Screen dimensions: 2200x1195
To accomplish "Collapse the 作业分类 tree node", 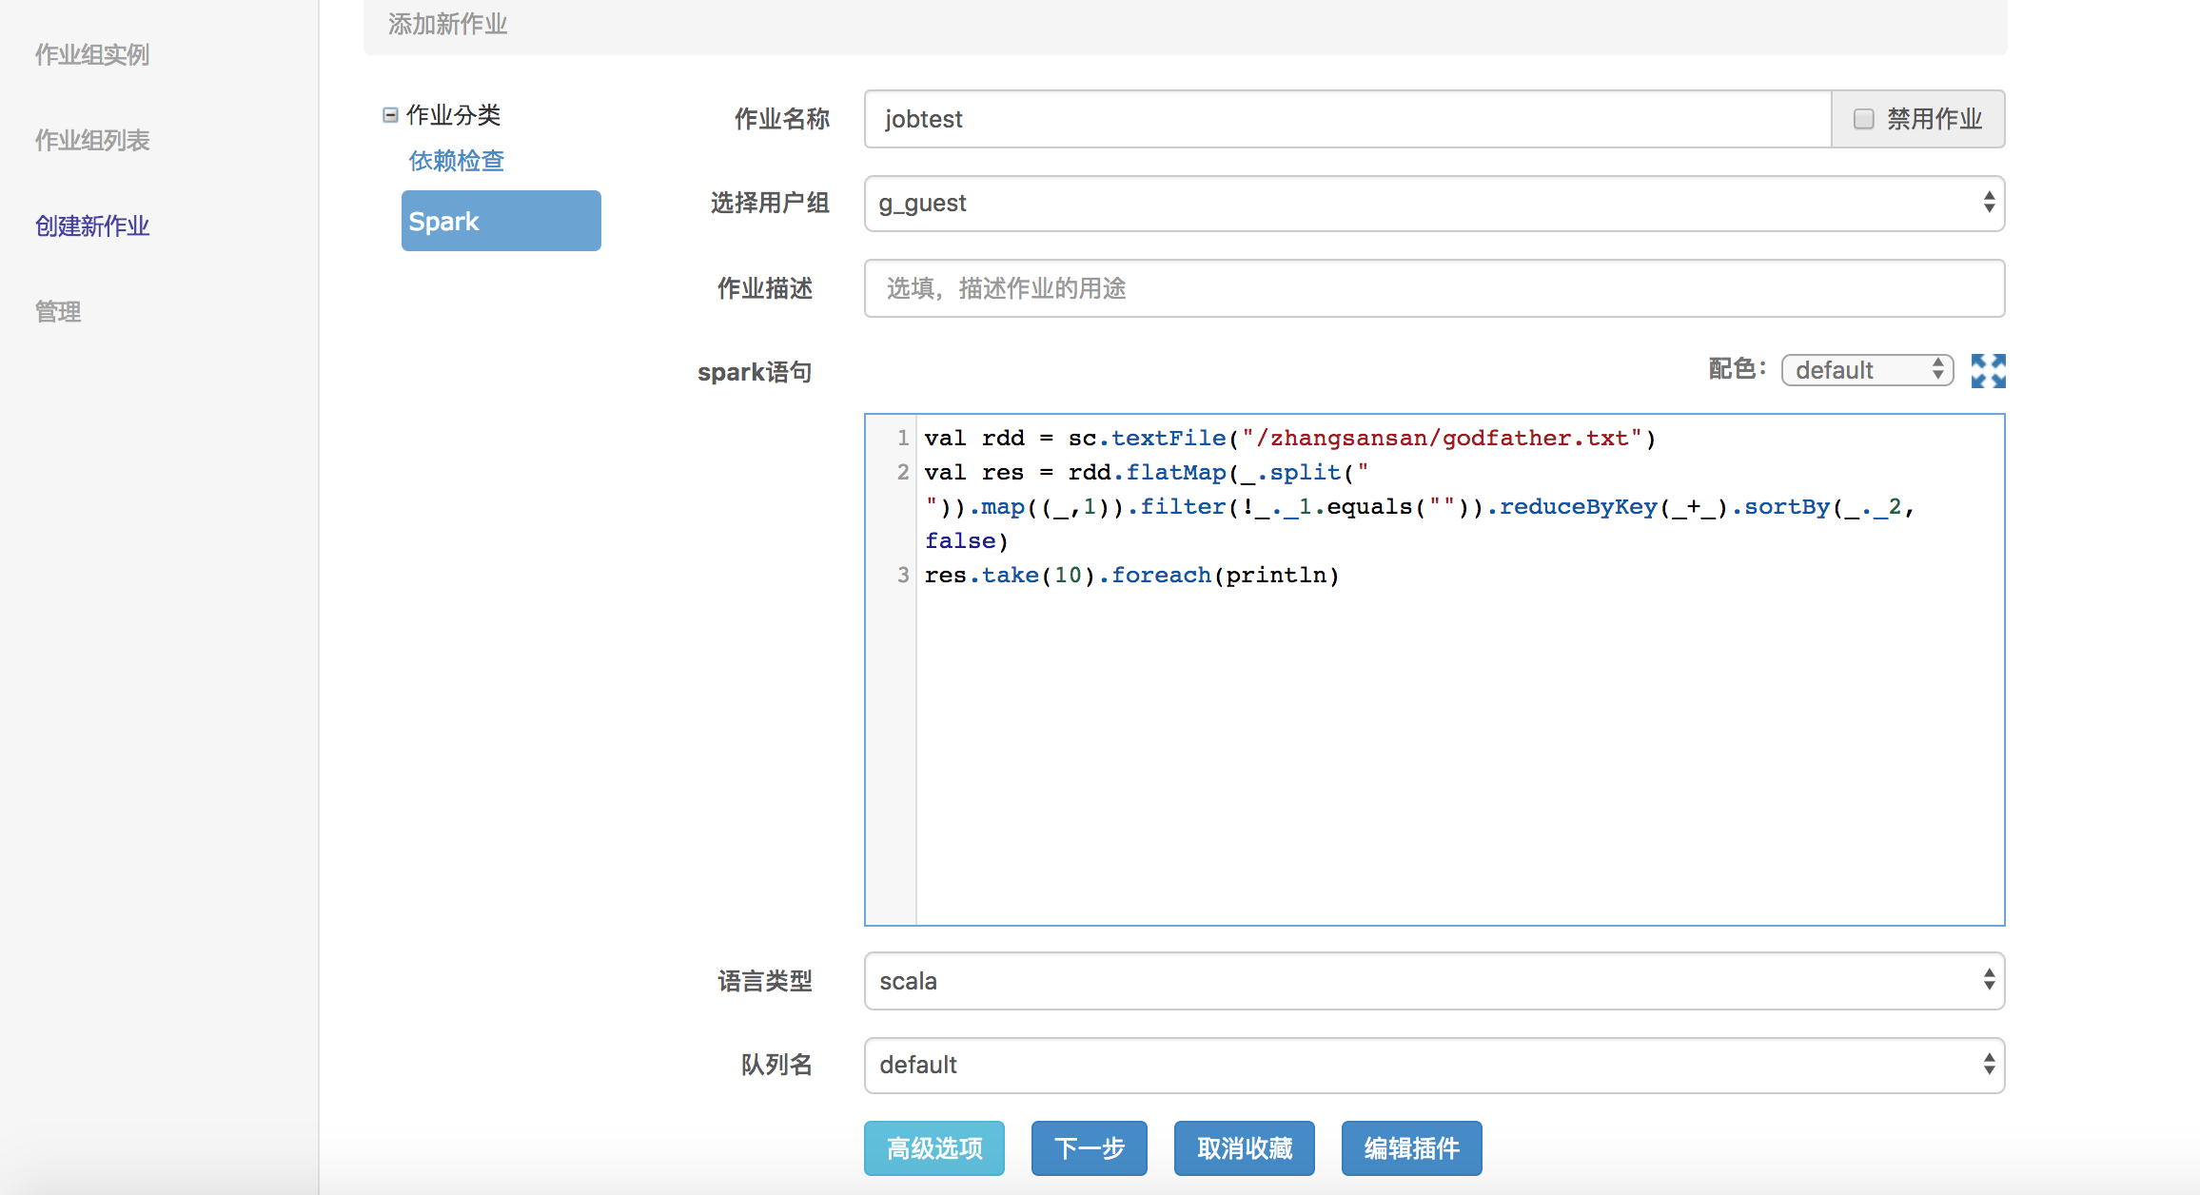I will 390,115.
